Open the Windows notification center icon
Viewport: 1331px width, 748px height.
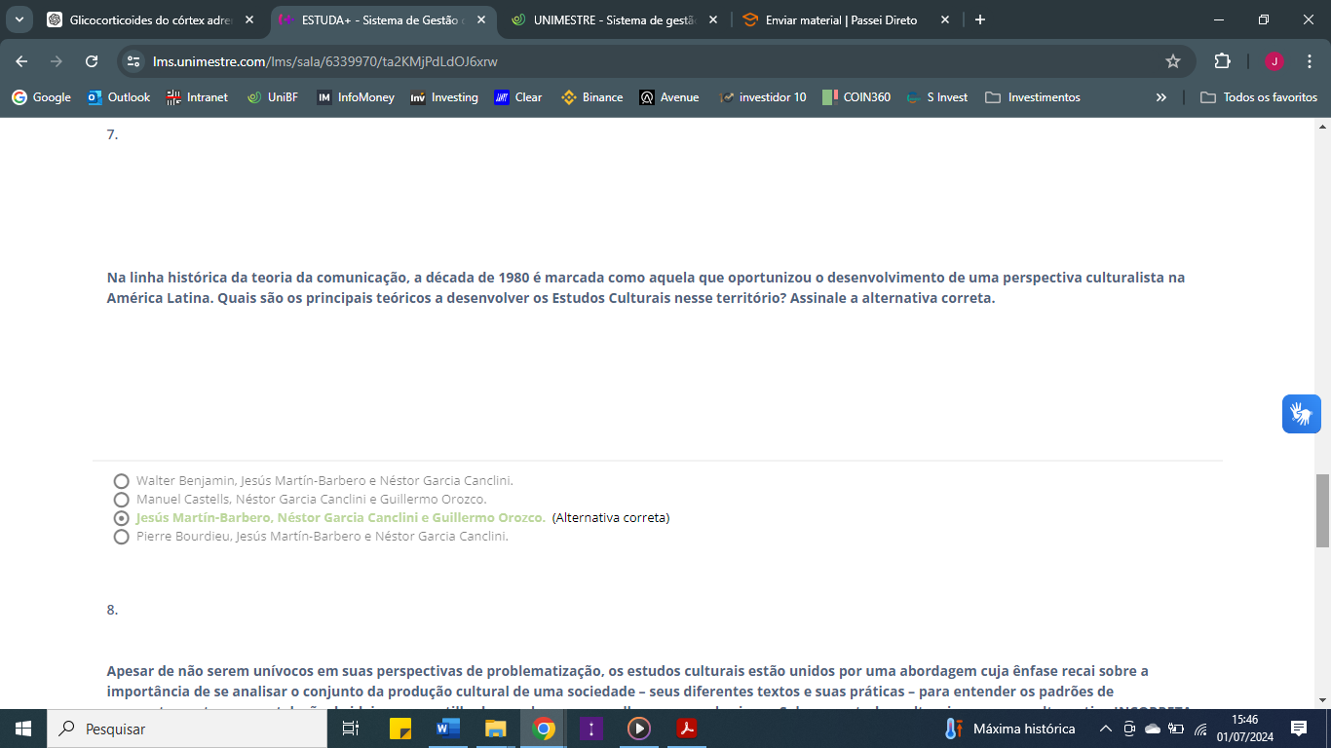tap(1299, 729)
